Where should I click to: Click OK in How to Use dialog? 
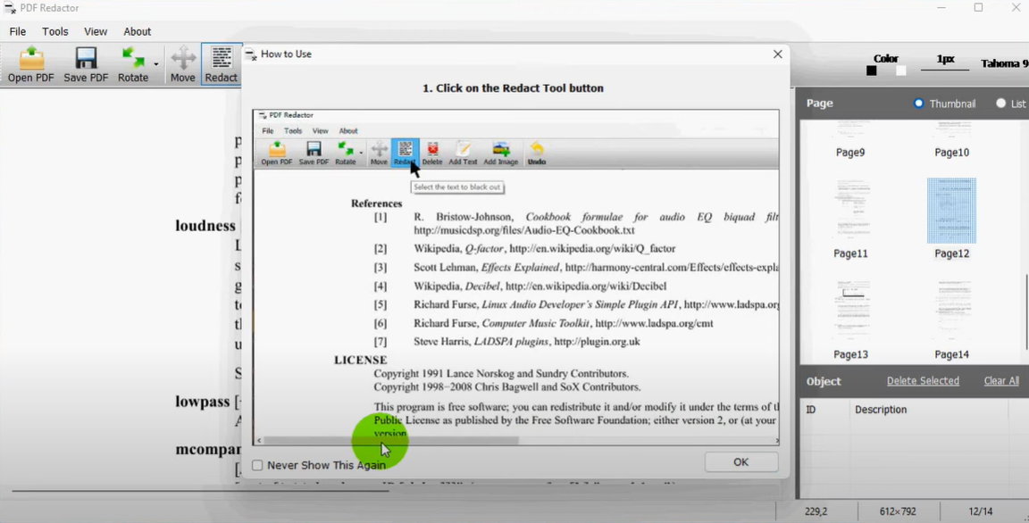point(740,462)
